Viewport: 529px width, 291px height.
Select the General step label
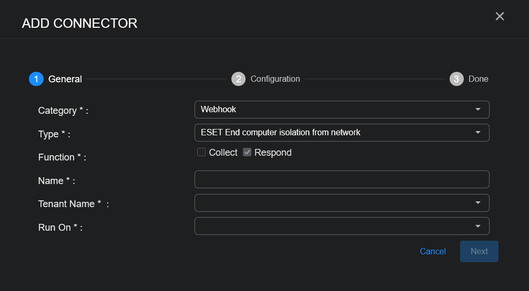click(65, 79)
